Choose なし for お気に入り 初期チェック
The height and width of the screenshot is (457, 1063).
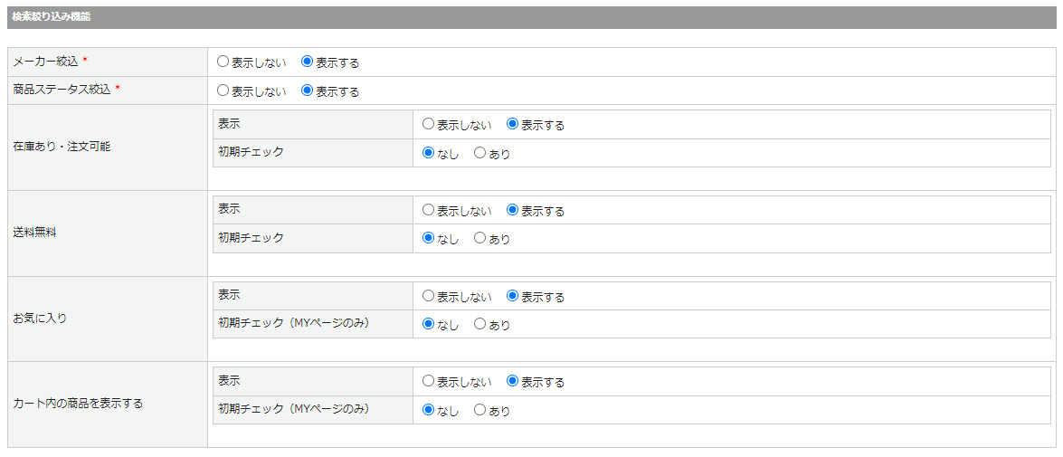(x=429, y=324)
